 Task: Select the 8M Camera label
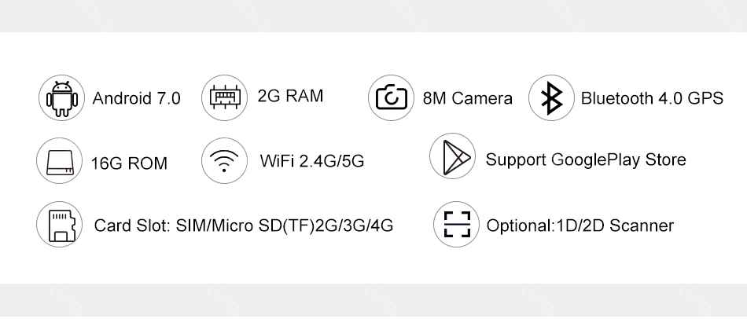467,98
